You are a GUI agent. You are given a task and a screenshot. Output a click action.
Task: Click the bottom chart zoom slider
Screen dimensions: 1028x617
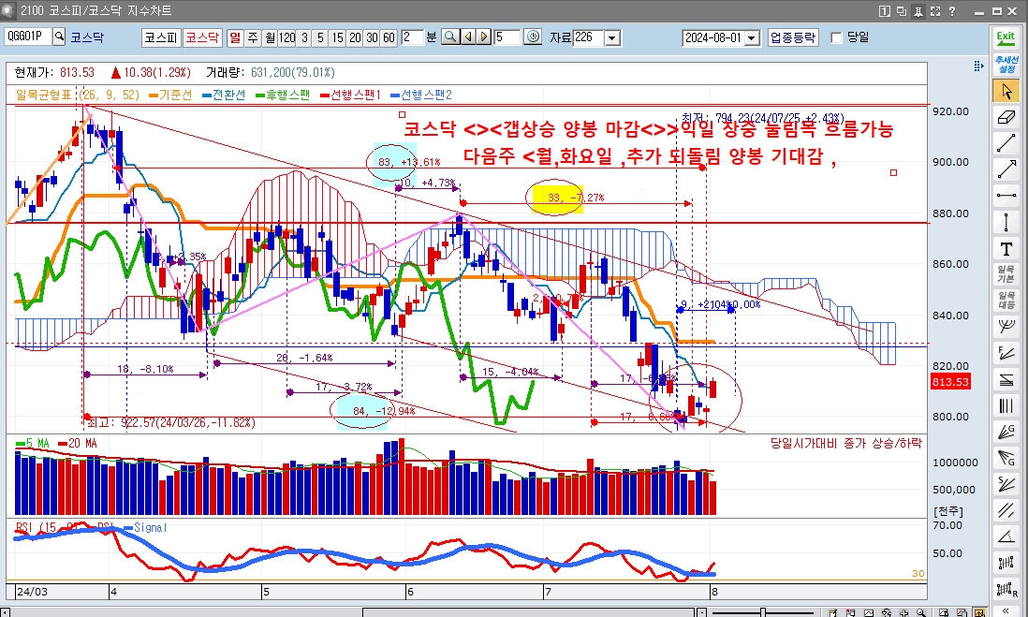click(x=764, y=611)
